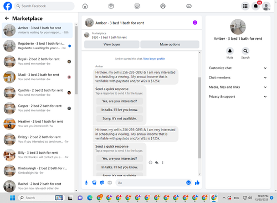Open Madi 3 bed 2 bath conversation

37,77
